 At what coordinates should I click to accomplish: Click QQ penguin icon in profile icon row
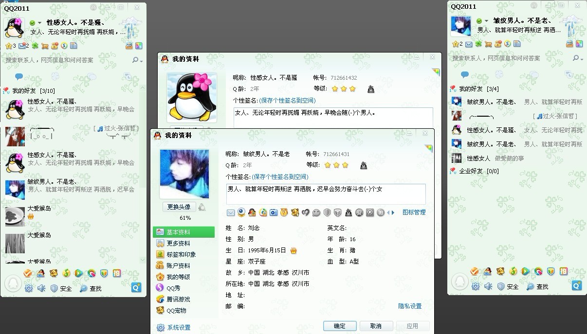pyautogui.click(x=252, y=212)
